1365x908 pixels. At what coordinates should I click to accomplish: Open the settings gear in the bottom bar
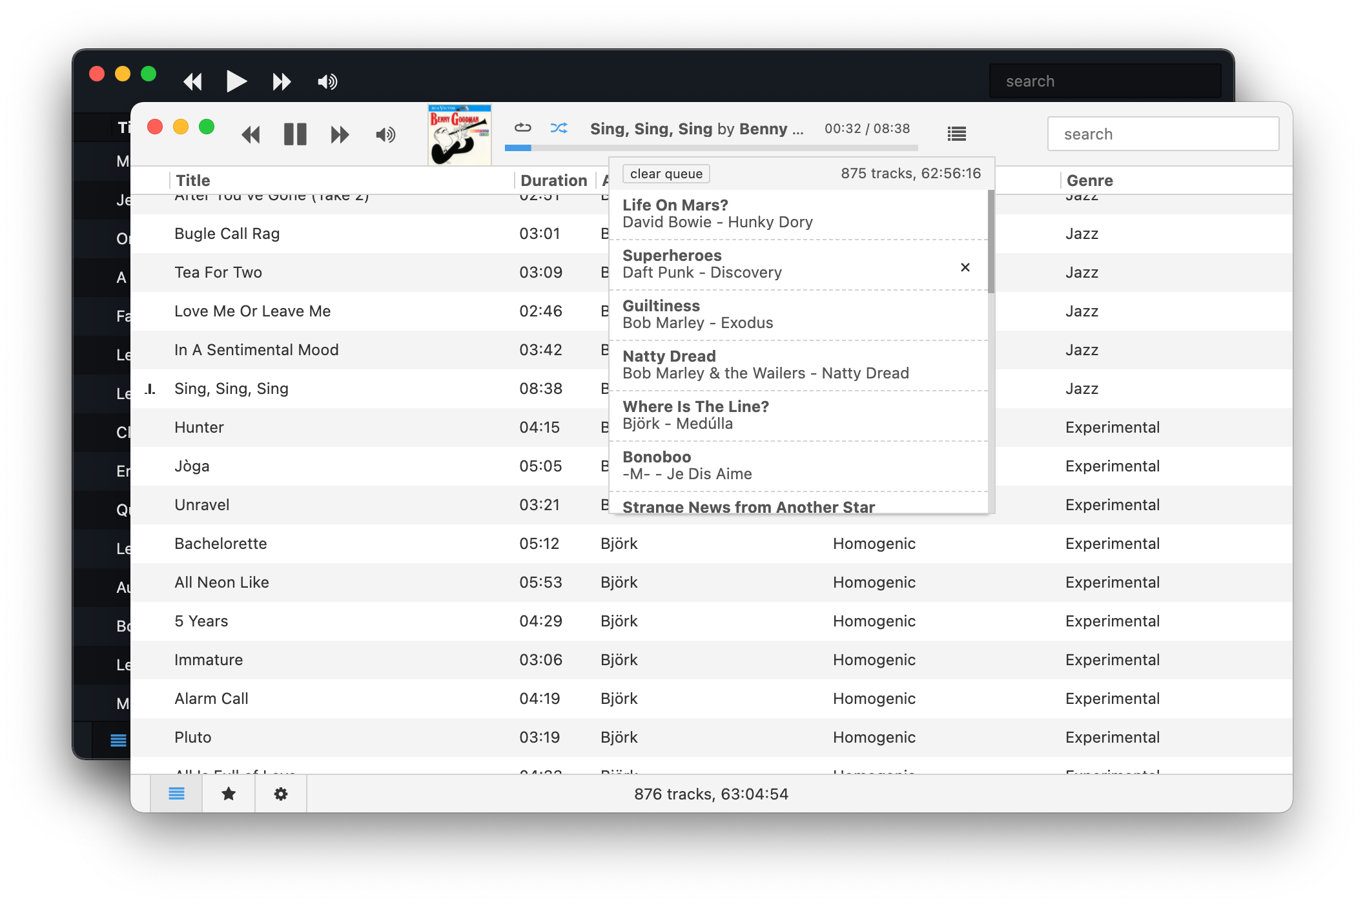(x=281, y=794)
